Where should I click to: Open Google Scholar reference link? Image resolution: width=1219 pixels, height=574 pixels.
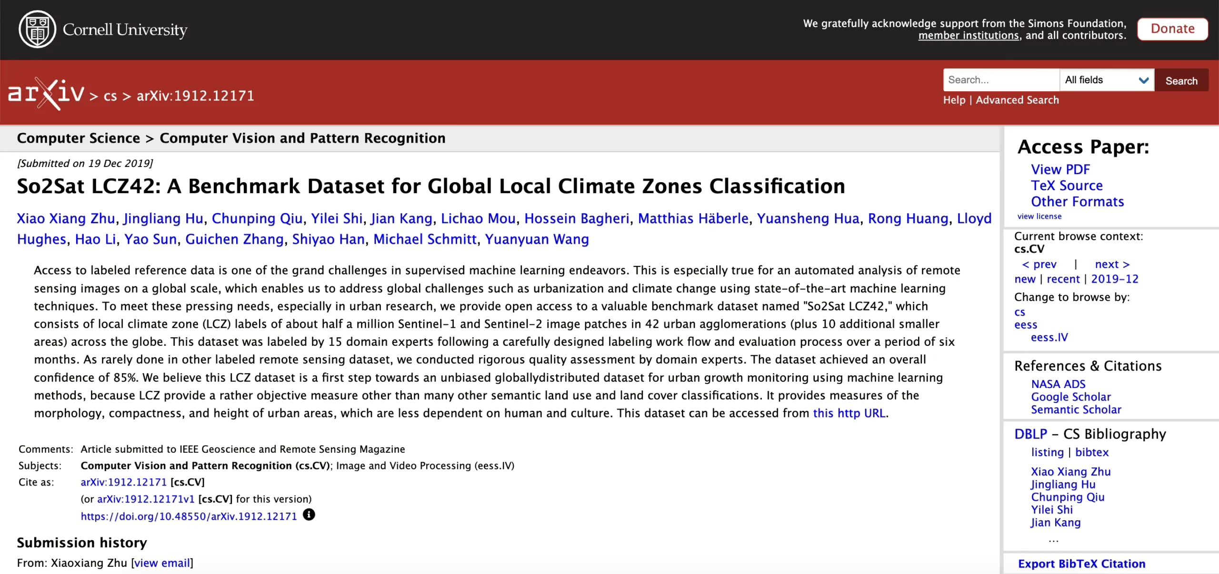click(1070, 397)
